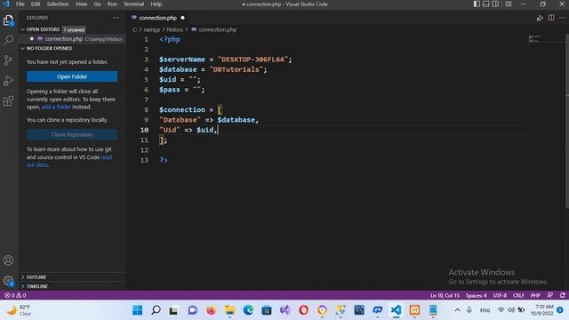Open Microsoft Edge from the taskbar

248,310
